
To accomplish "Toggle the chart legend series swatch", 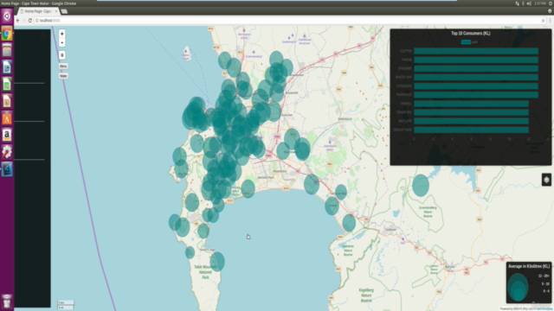I will [x=466, y=42].
